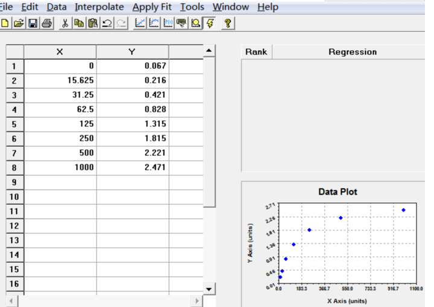Cut selection with the scissors icon
Screen dimensions: 434x307
tap(65, 23)
